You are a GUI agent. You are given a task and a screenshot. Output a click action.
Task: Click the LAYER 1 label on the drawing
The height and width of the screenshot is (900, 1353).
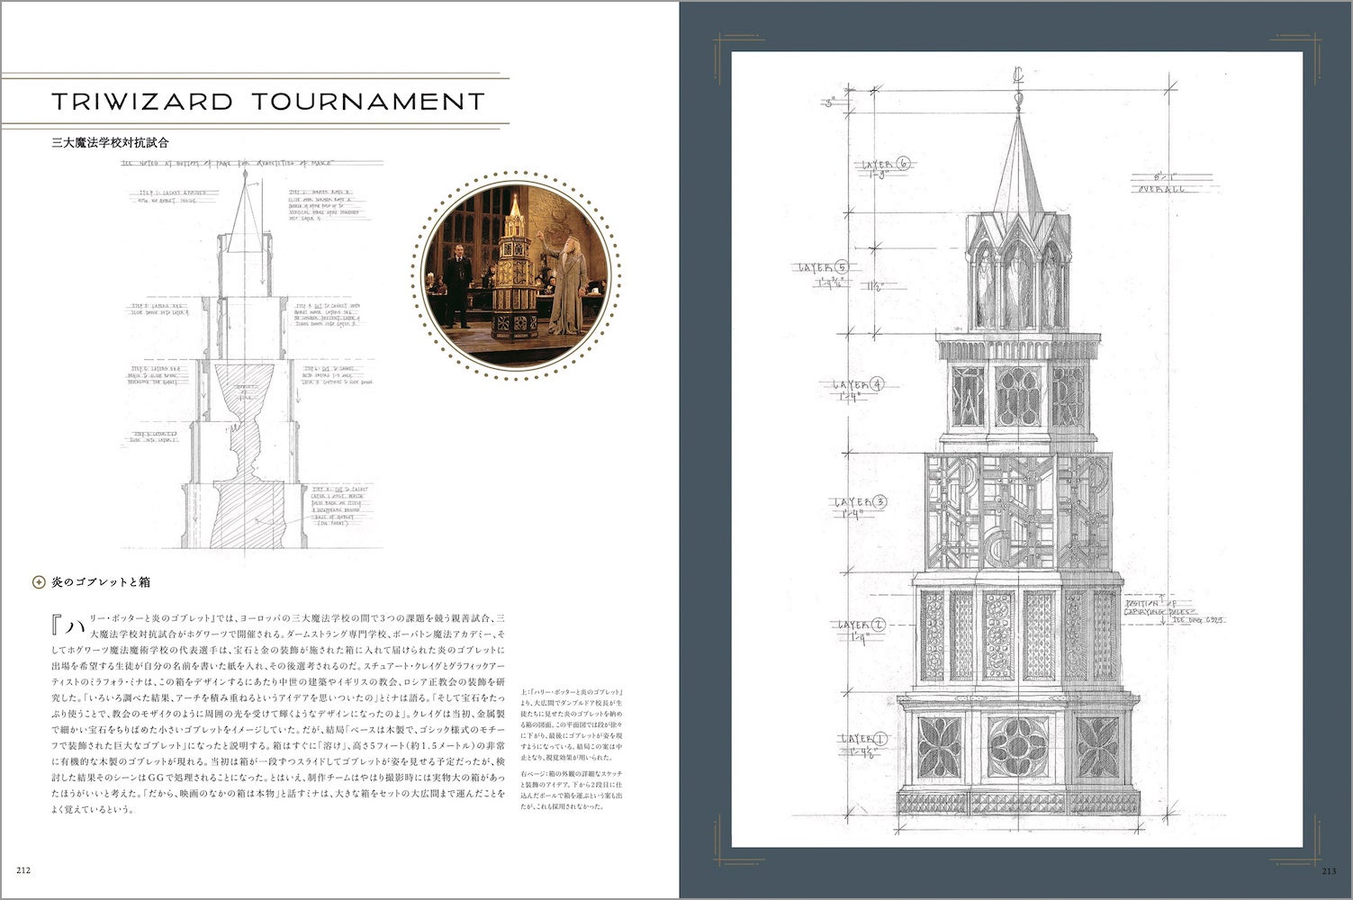click(864, 740)
